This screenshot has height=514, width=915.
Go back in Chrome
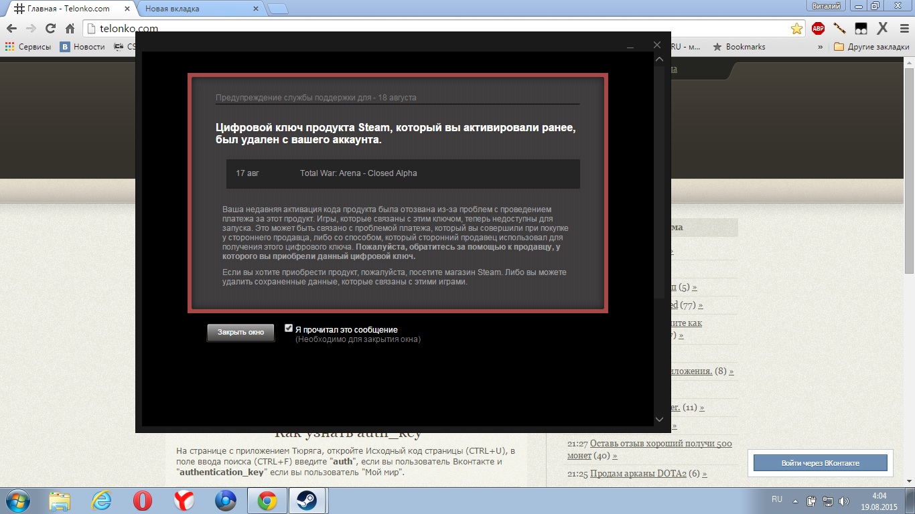pos(11,29)
